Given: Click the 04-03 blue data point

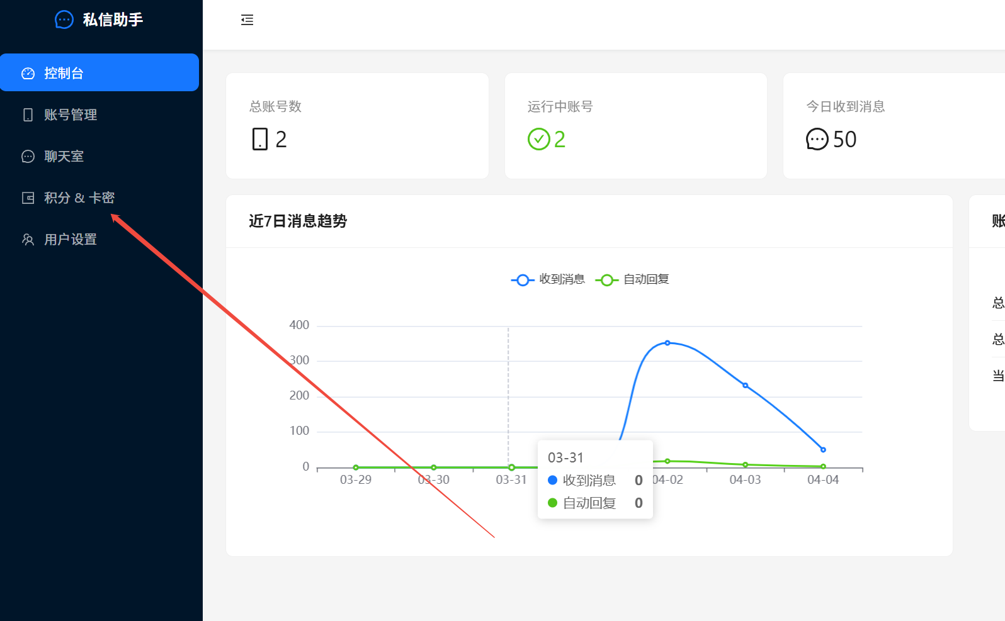Looking at the screenshot, I should coord(745,385).
